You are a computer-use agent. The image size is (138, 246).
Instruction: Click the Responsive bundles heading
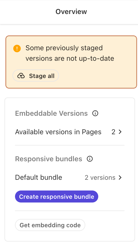[x=48, y=159]
